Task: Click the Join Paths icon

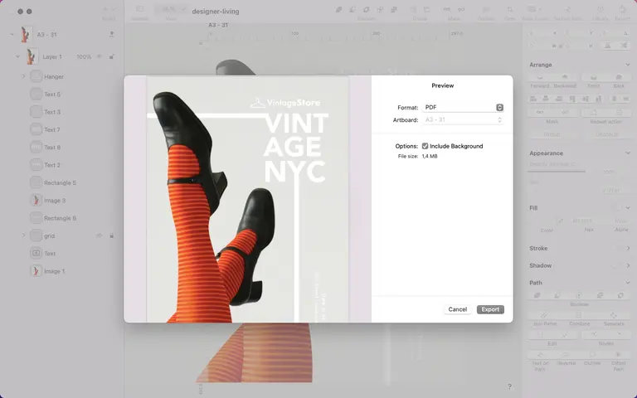Action: (544, 316)
